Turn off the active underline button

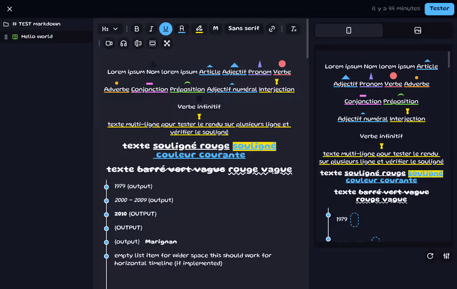click(x=166, y=29)
